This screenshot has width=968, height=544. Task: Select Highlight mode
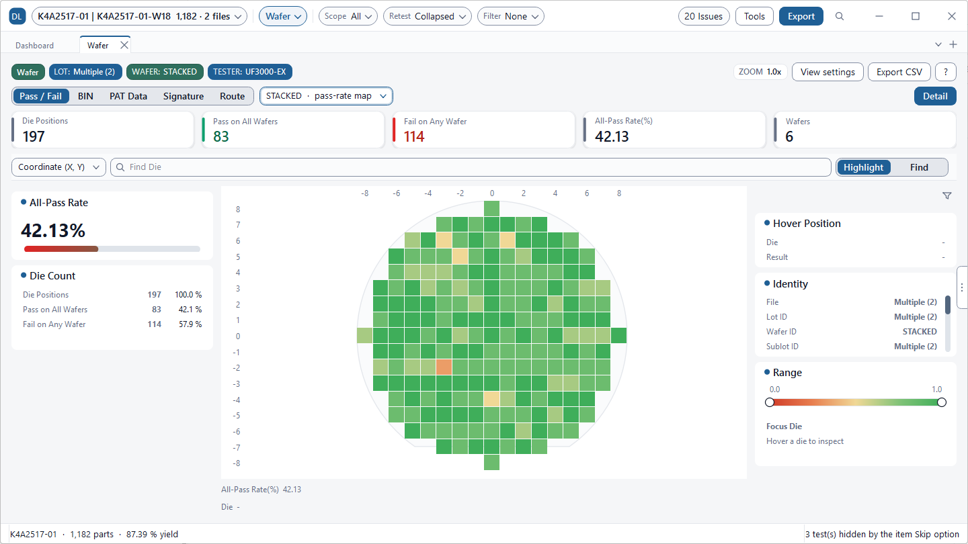(x=864, y=167)
